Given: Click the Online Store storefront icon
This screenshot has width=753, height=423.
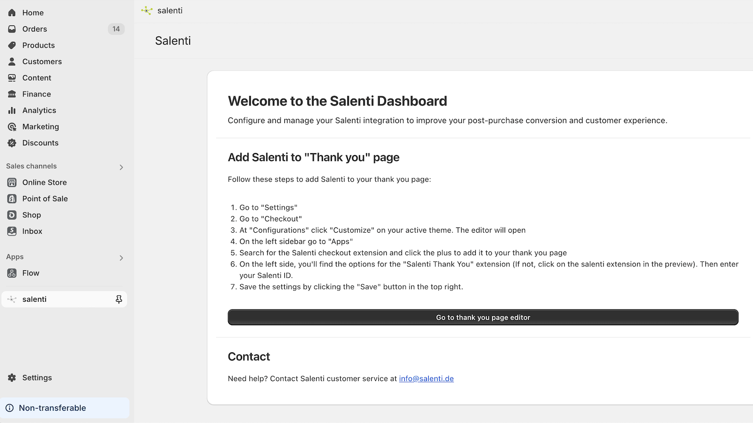Looking at the screenshot, I should (x=12, y=182).
